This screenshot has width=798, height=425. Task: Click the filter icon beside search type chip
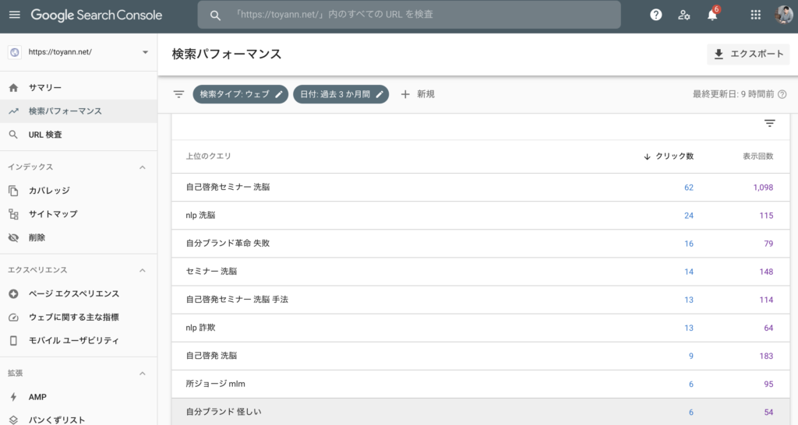178,94
